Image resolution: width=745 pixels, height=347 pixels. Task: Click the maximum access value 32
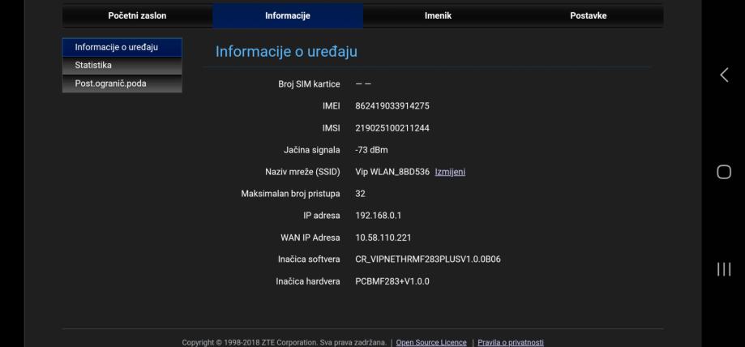pos(360,194)
